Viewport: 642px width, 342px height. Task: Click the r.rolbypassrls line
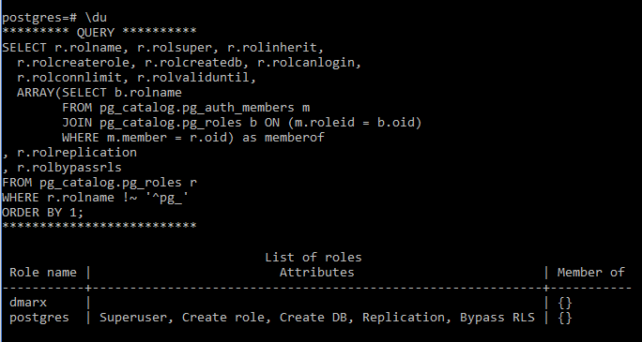pyautogui.click(x=62, y=168)
